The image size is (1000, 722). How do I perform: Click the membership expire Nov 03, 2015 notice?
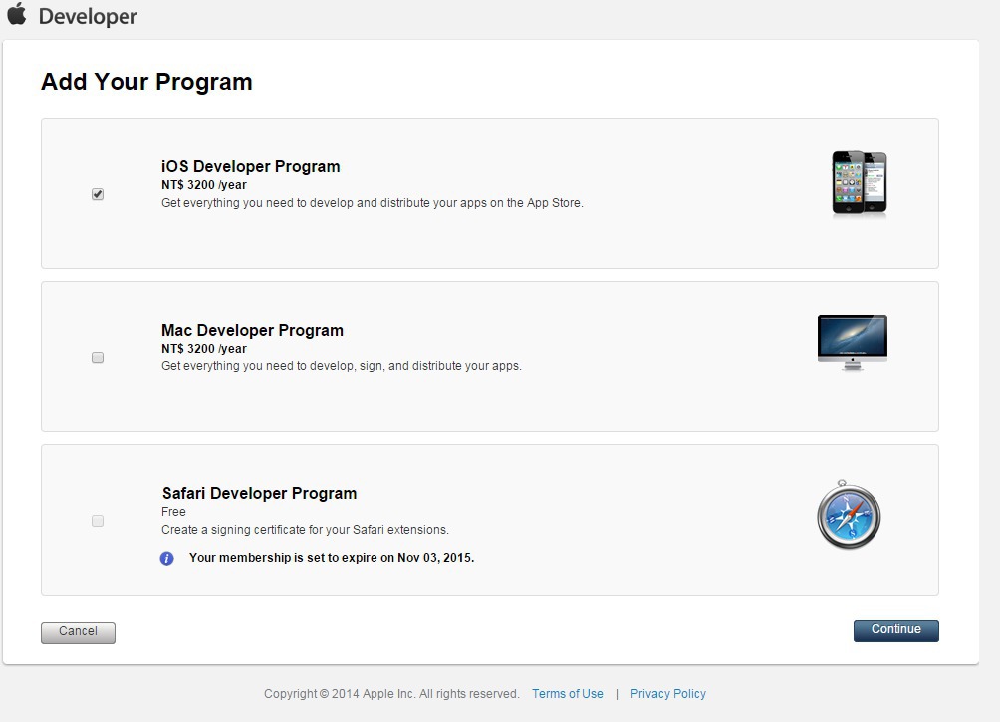tap(332, 558)
